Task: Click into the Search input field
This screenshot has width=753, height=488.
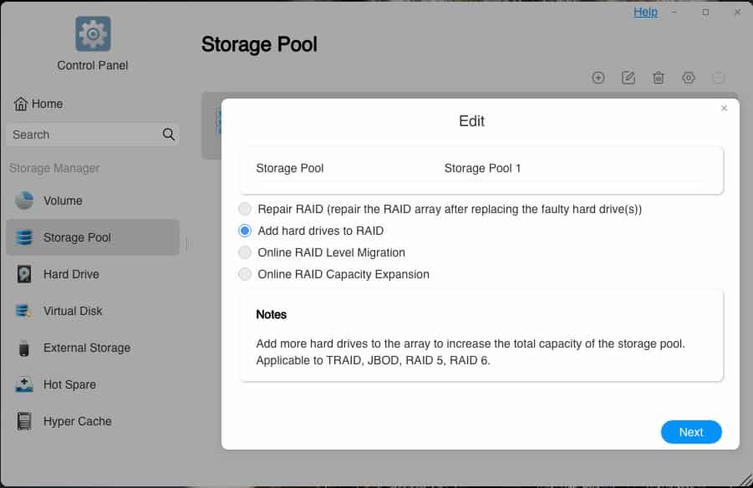Action: 84,135
